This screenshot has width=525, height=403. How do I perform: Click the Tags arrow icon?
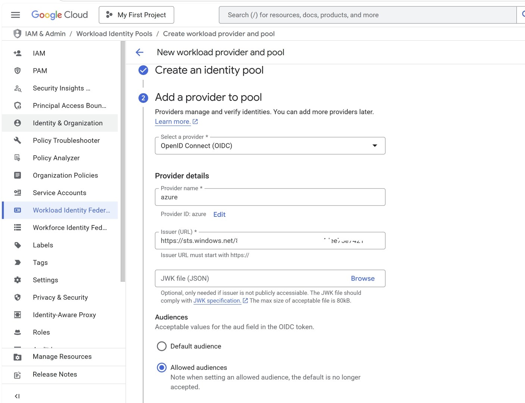[x=17, y=262]
